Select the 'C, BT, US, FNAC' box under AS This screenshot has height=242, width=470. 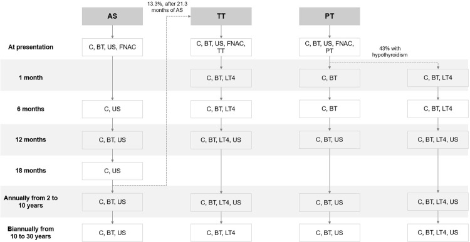pos(112,47)
